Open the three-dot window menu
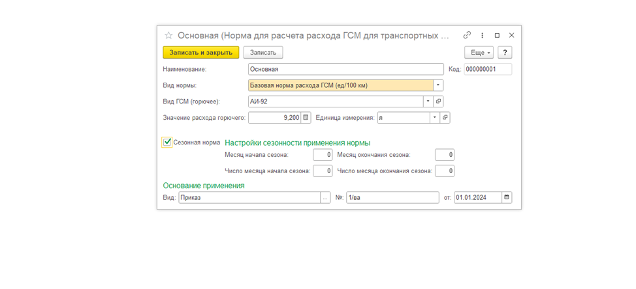Screen dimensions: 636x289 point(483,35)
